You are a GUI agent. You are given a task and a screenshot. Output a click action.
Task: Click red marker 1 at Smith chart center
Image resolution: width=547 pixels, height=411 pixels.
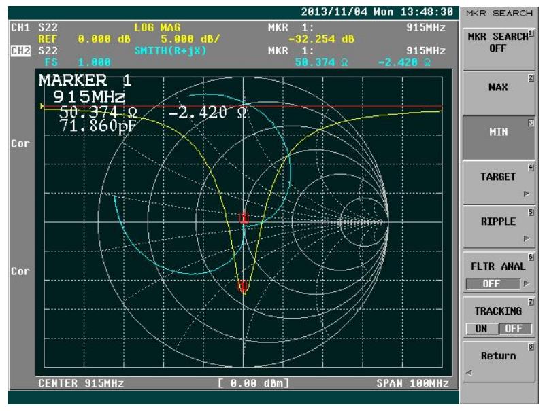(x=244, y=218)
